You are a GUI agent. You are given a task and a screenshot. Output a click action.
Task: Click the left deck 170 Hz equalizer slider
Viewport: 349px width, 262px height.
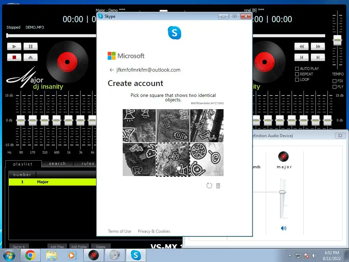(33, 120)
